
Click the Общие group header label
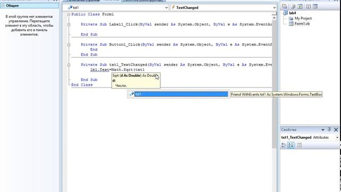coord(12,6)
